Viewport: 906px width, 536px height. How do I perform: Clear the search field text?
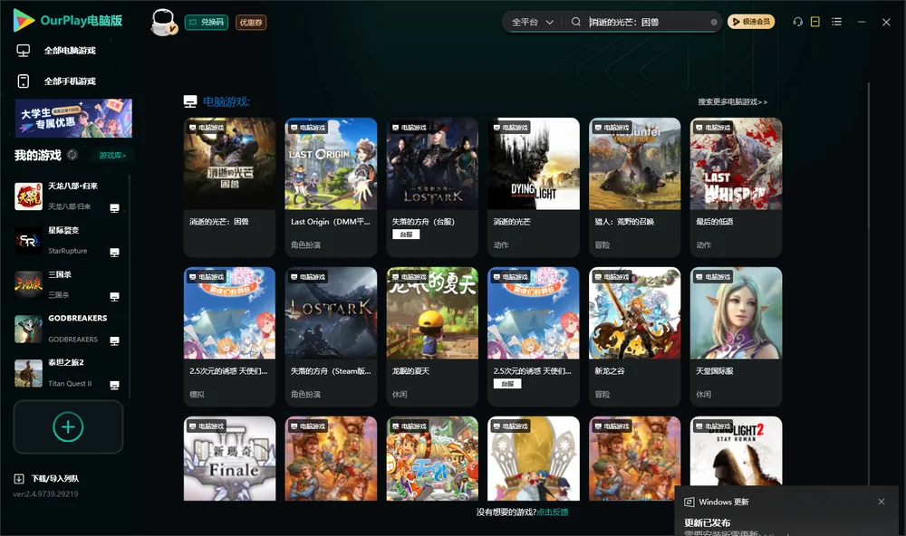(714, 22)
